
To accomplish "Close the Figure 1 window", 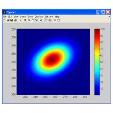I will tap(108, 12).
